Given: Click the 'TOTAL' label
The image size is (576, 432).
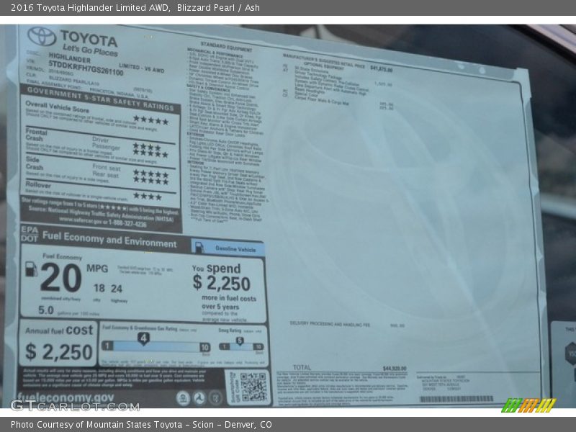Looking at the screenshot, I should (x=302, y=367).
